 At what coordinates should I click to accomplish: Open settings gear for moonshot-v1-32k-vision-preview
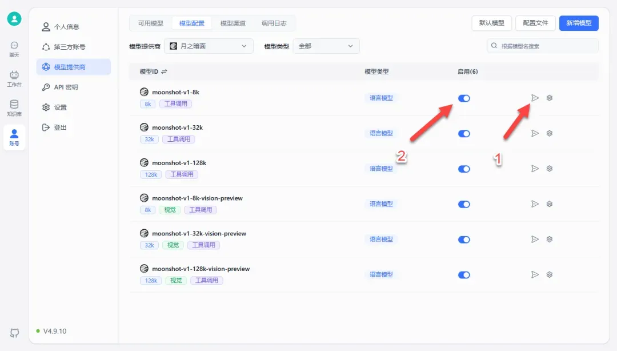[x=550, y=239]
